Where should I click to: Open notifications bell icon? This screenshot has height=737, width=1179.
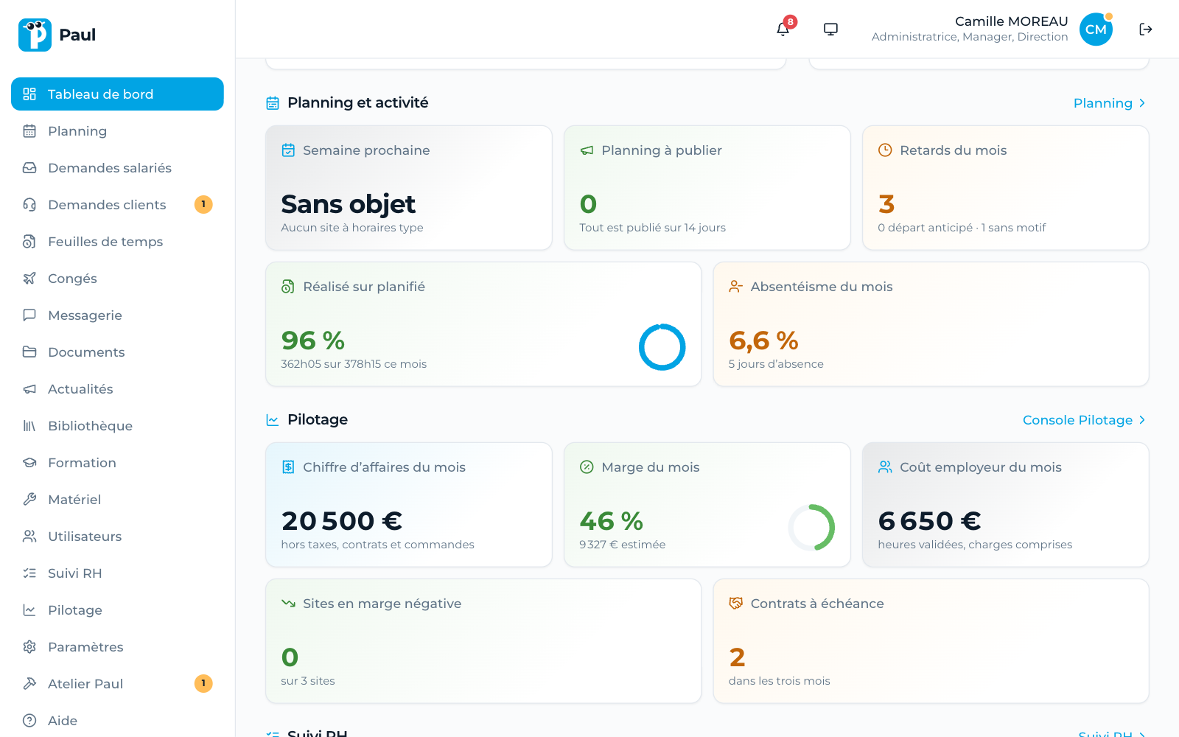tap(783, 29)
